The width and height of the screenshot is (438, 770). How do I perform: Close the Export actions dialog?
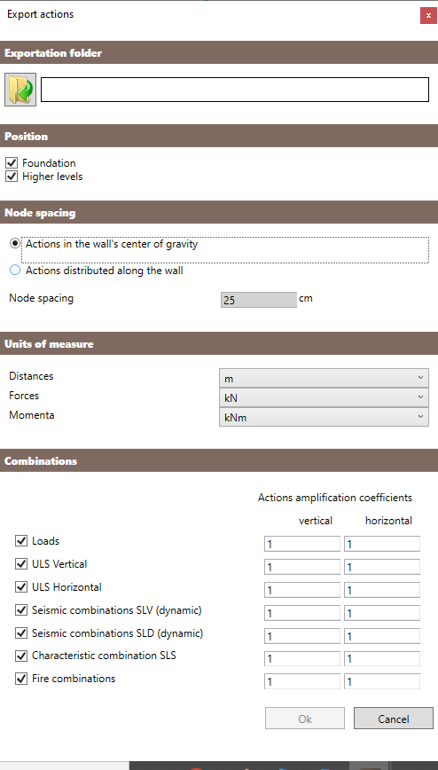(x=428, y=15)
